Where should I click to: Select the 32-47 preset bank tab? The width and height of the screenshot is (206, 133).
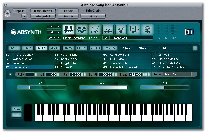click(41, 48)
